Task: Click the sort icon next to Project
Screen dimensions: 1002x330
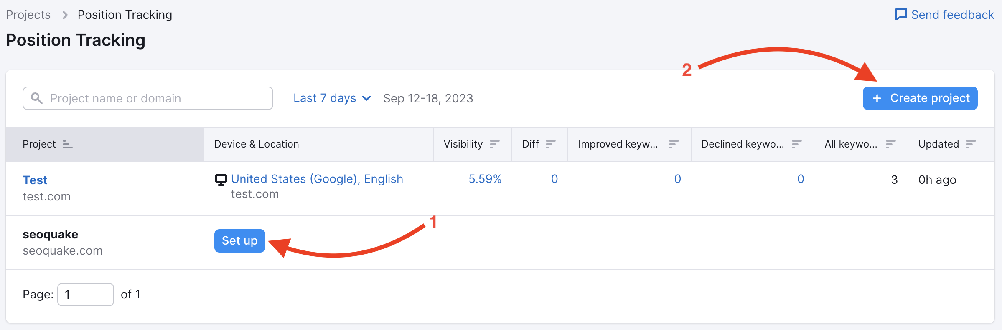Action: [67, 144]
